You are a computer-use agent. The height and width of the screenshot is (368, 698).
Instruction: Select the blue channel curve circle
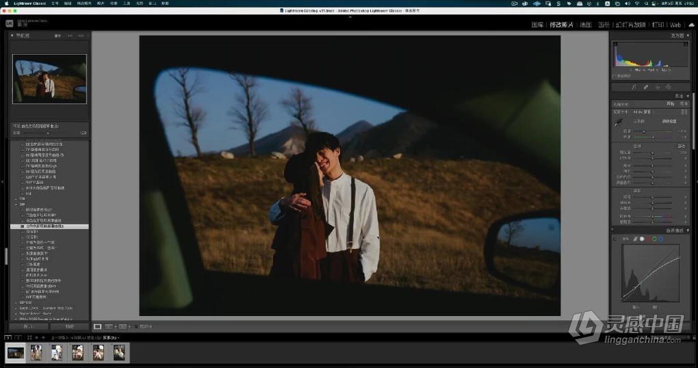(x=662, y=239)
